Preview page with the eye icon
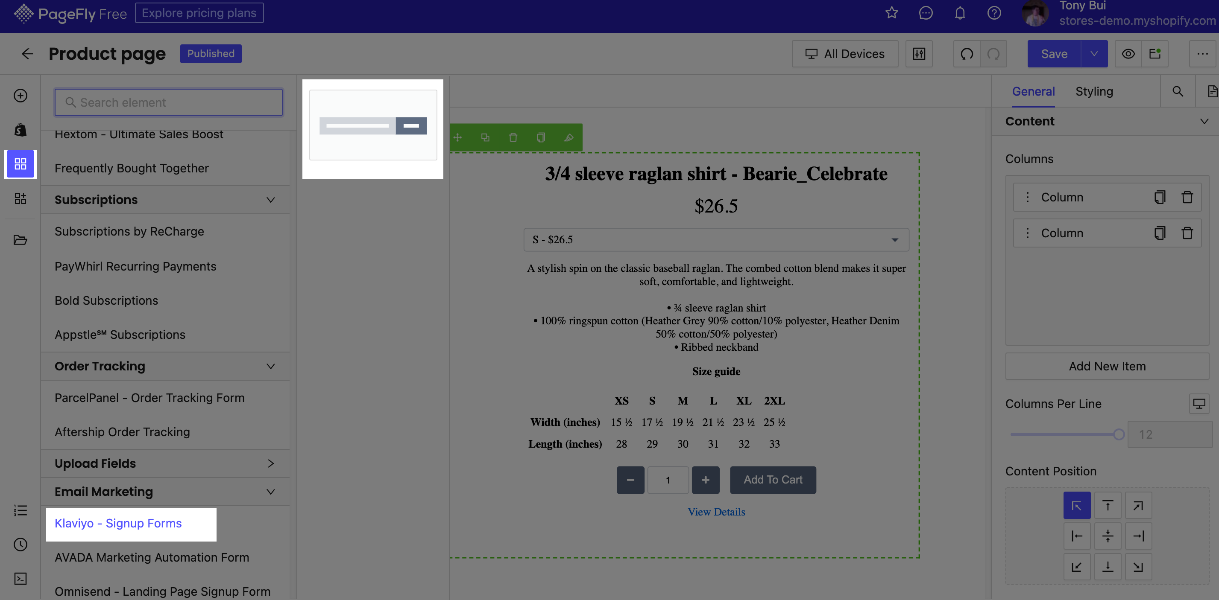This screenshot has height=600, width=1219. (x=1128, y=54)
